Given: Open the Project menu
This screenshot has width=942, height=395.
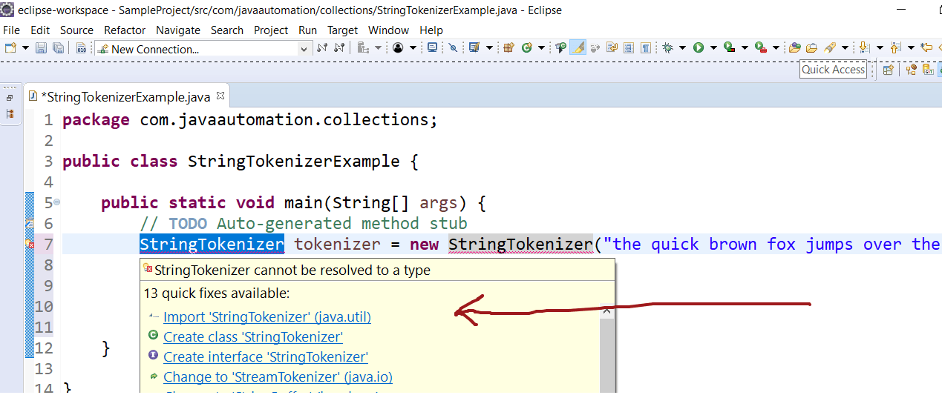Looking at the screenshot, I should 271,30.
